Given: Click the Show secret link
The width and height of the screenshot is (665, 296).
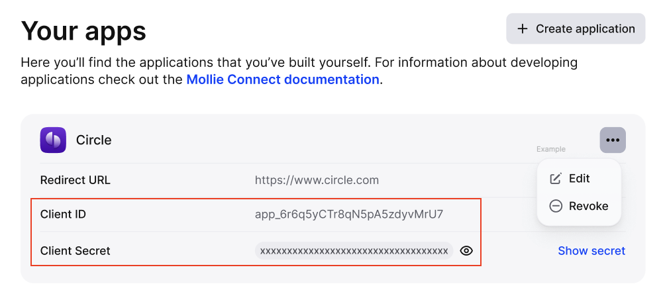Looking at the screenshot, I should coord(591,250).
